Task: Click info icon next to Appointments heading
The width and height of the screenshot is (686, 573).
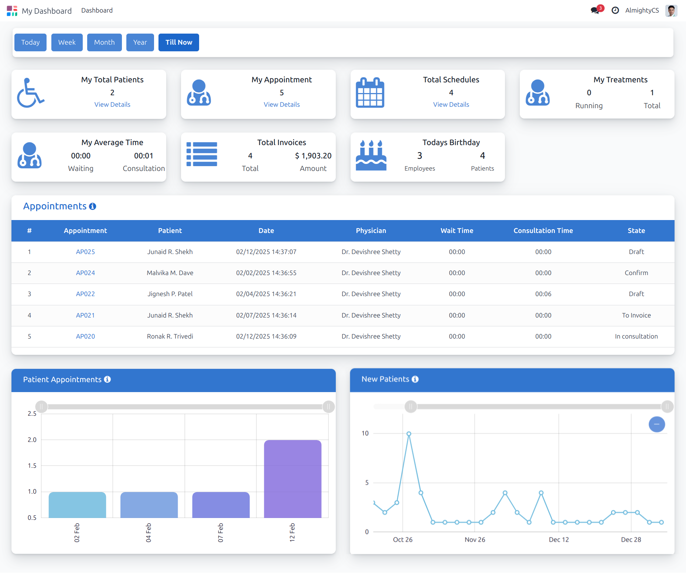Action: pos(93,206)
